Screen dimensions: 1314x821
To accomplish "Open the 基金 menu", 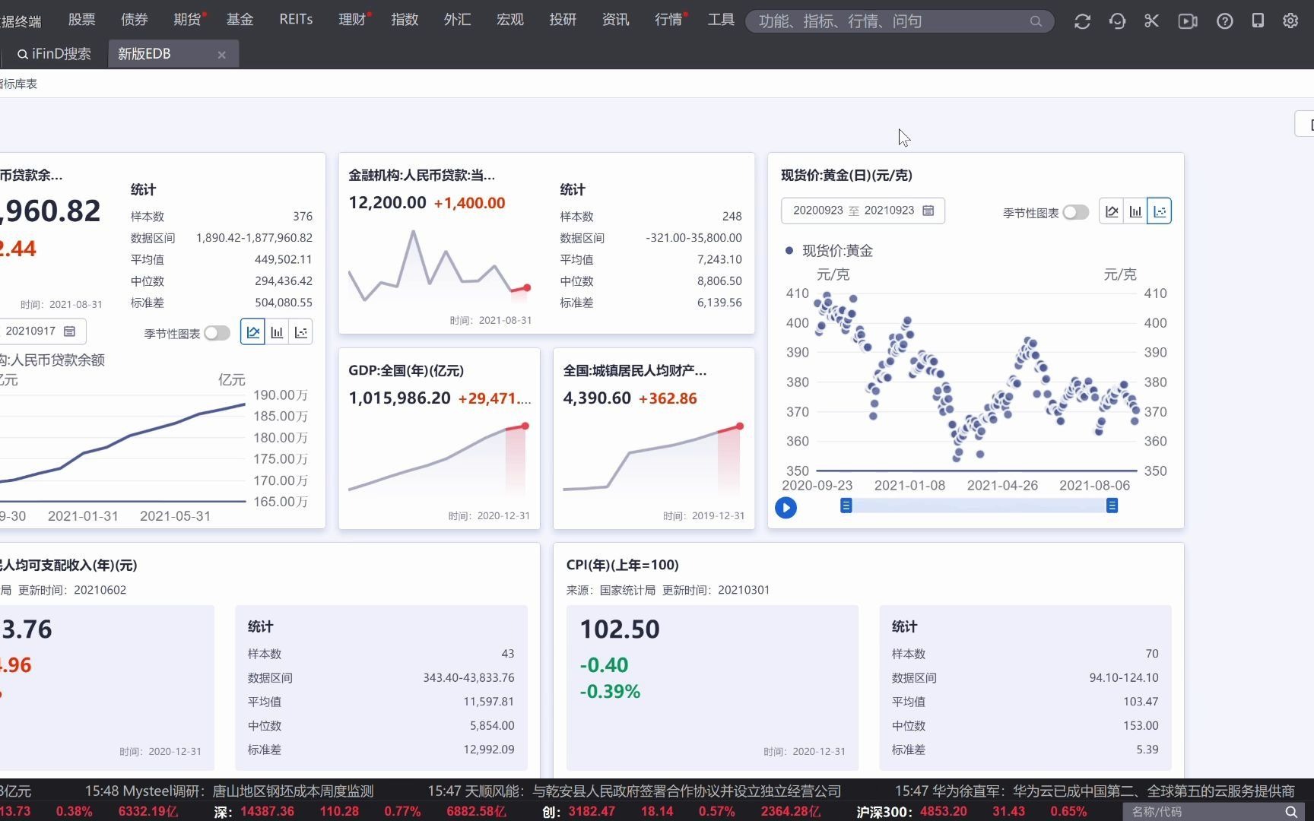I will point(240,20).
